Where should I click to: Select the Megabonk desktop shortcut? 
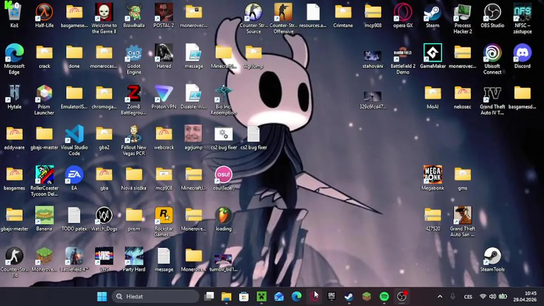(433, 178)
